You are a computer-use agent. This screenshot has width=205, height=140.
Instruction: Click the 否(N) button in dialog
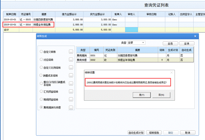point(162,95)
